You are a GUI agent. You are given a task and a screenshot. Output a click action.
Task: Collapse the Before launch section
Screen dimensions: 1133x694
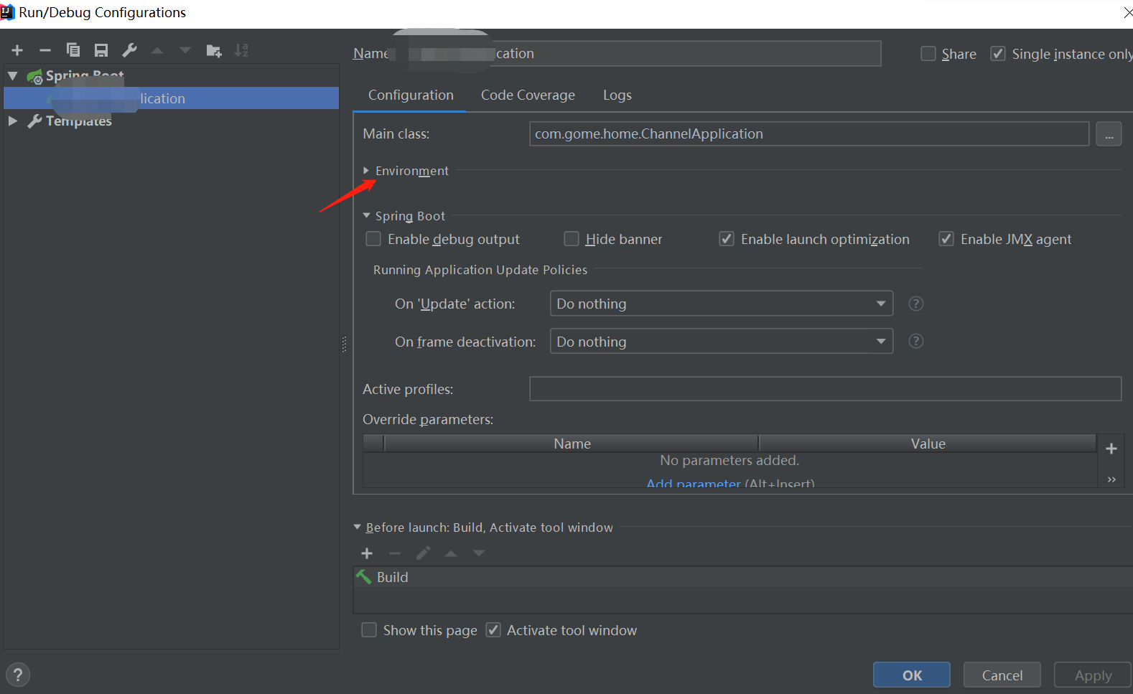tap(358, 527)
